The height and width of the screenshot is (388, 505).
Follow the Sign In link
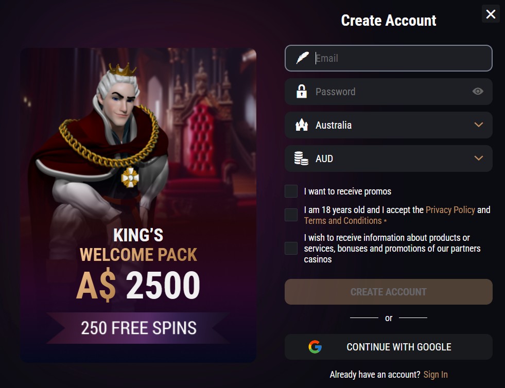tap(436, 375)
